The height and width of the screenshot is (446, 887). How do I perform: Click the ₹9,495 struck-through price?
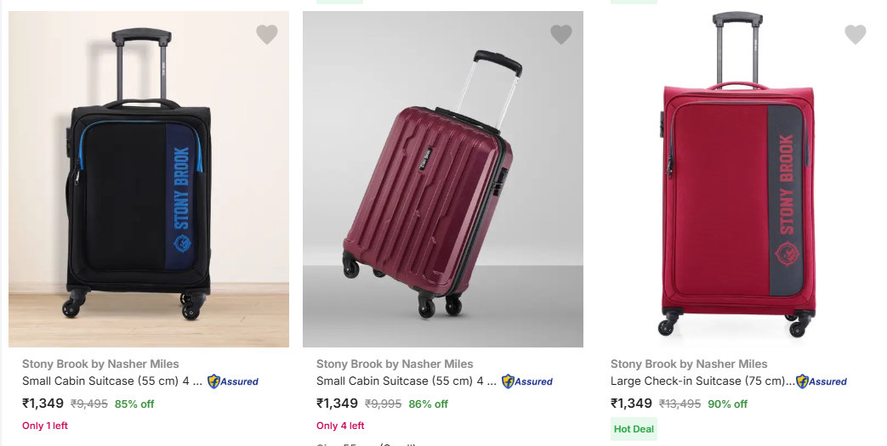tap(88, 404)
